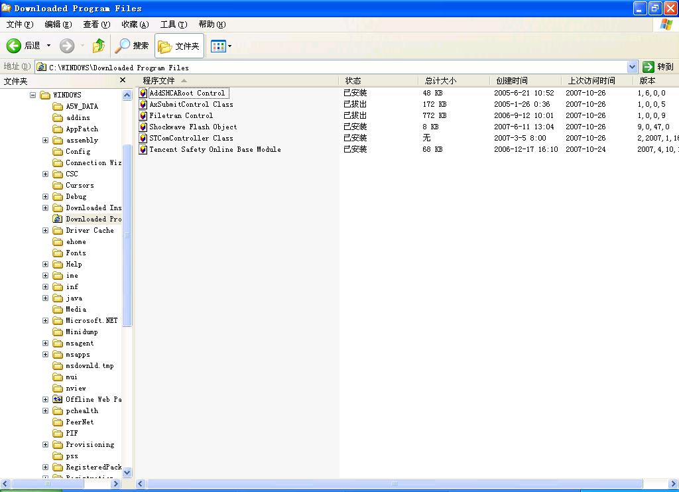Sort by the Status (状态) column header
Screen dimensions: 679x492
tap(353, 80)
